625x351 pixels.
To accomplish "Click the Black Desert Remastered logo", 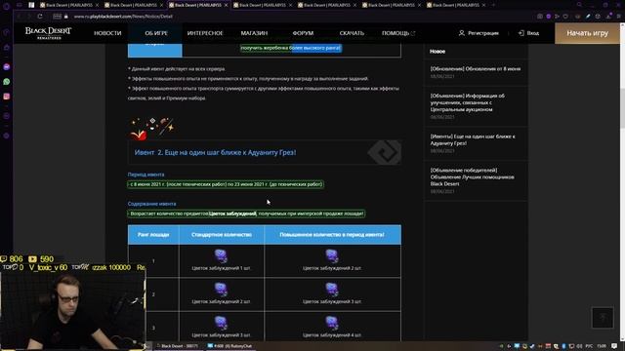I will click(x=48, y=32).
